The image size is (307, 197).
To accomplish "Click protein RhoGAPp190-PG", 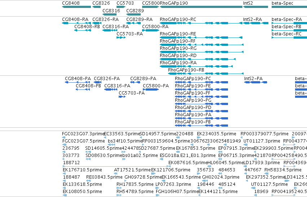I will 201,104.
